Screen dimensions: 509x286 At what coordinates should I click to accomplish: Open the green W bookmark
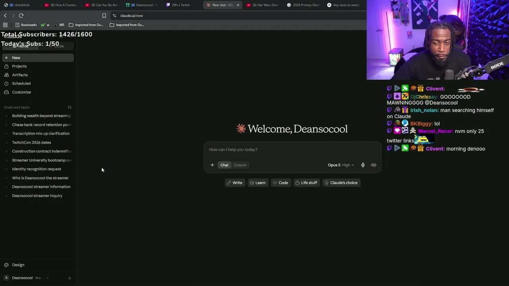click(x=45, y=25)
